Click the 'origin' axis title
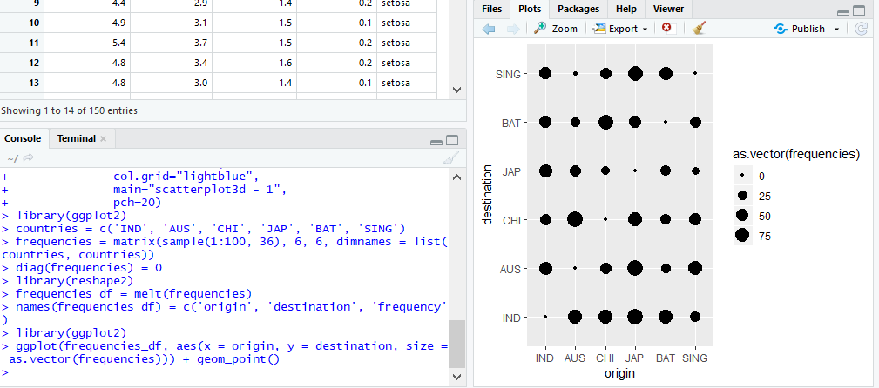 [619, 373]
